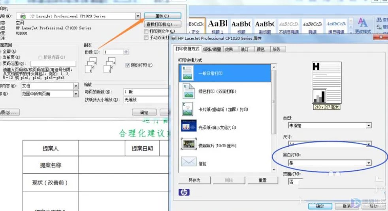Open the duplex printing dropdown
Viewport: 388px width, 211px height.
click(x=296, y=181)
